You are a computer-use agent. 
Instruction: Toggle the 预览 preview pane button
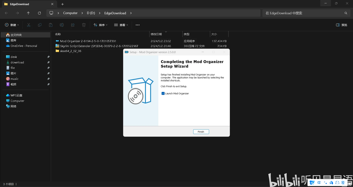click(341, 25)
